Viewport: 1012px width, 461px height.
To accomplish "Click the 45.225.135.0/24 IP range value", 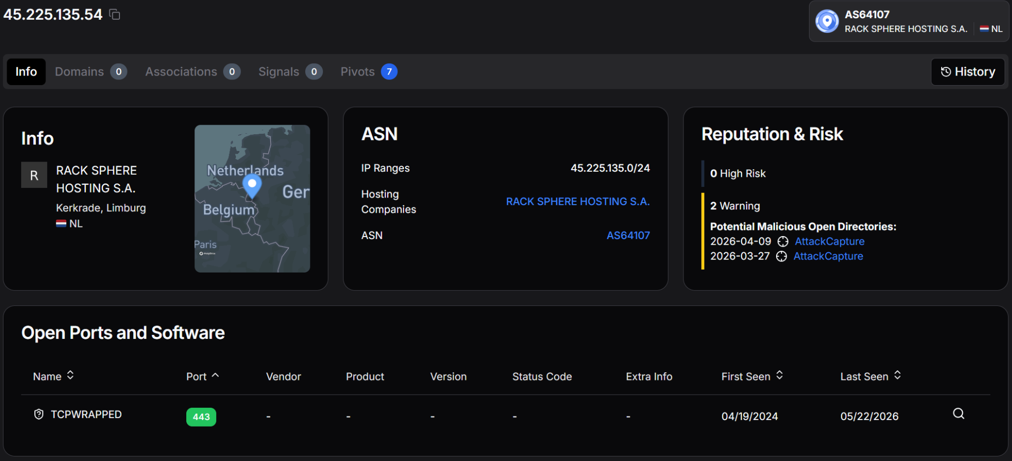I will coord(610,168).
